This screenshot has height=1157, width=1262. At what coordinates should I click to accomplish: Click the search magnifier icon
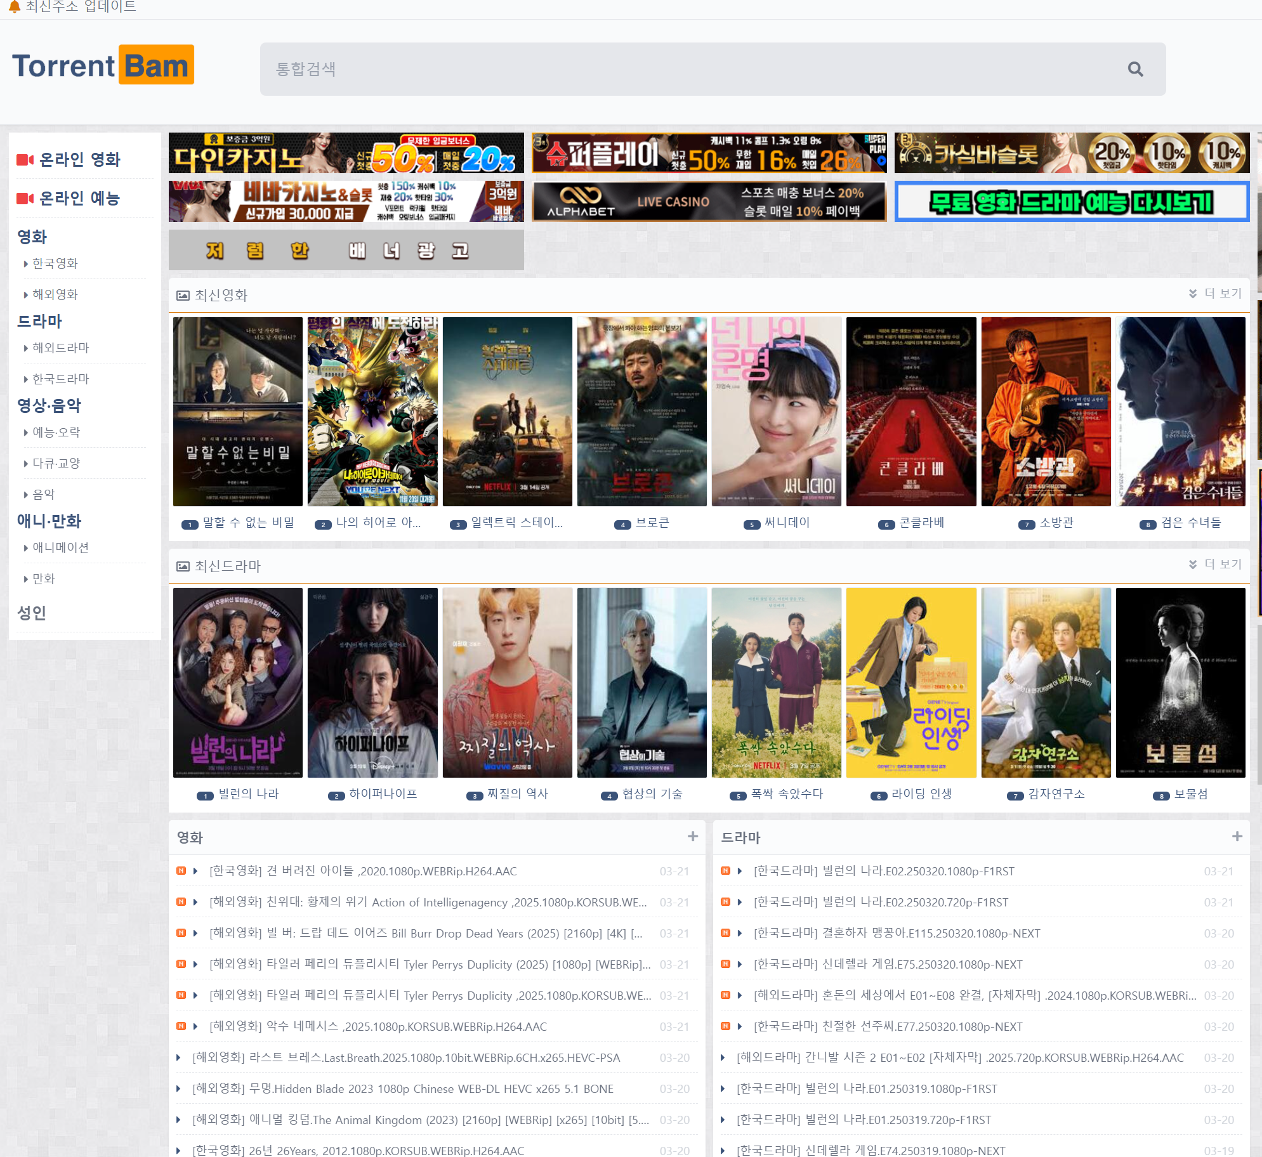(1135, 69)
